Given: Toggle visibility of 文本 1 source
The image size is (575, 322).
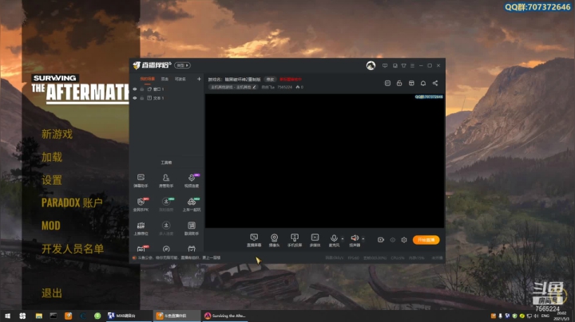Looking at the screenshot, I should coord(135,98).
